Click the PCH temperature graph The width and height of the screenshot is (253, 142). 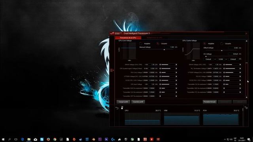[221, 119]
